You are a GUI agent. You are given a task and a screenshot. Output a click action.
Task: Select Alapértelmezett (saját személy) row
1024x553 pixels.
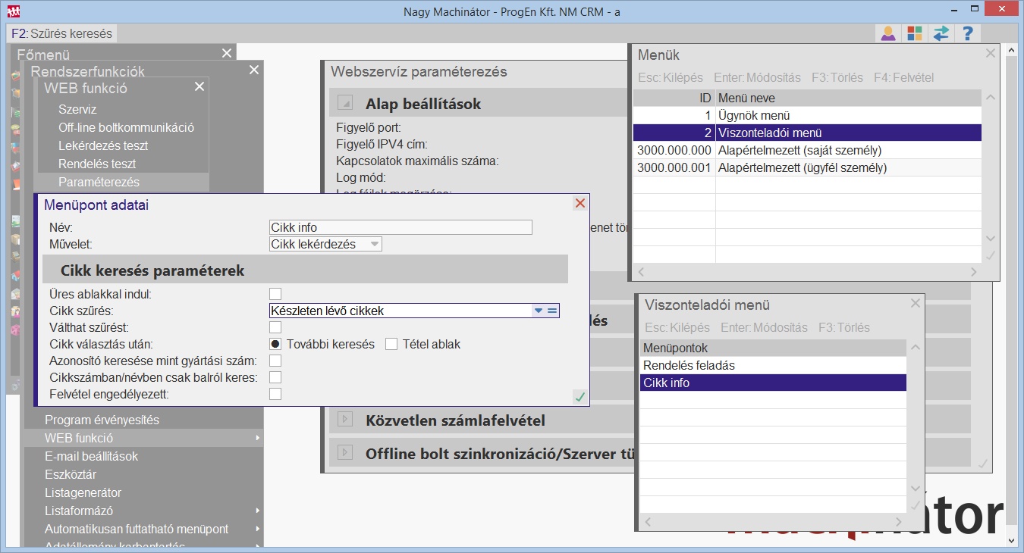(807, 150)
